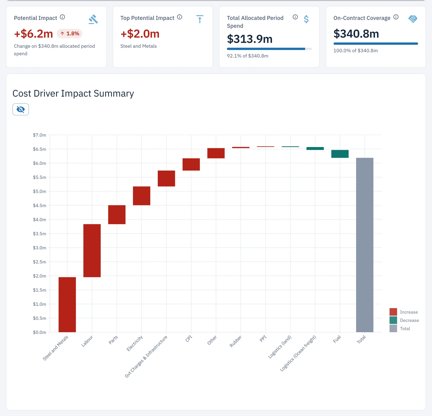Click the Other category bar
The image size is (432, 416).
(x=216, y=153)
